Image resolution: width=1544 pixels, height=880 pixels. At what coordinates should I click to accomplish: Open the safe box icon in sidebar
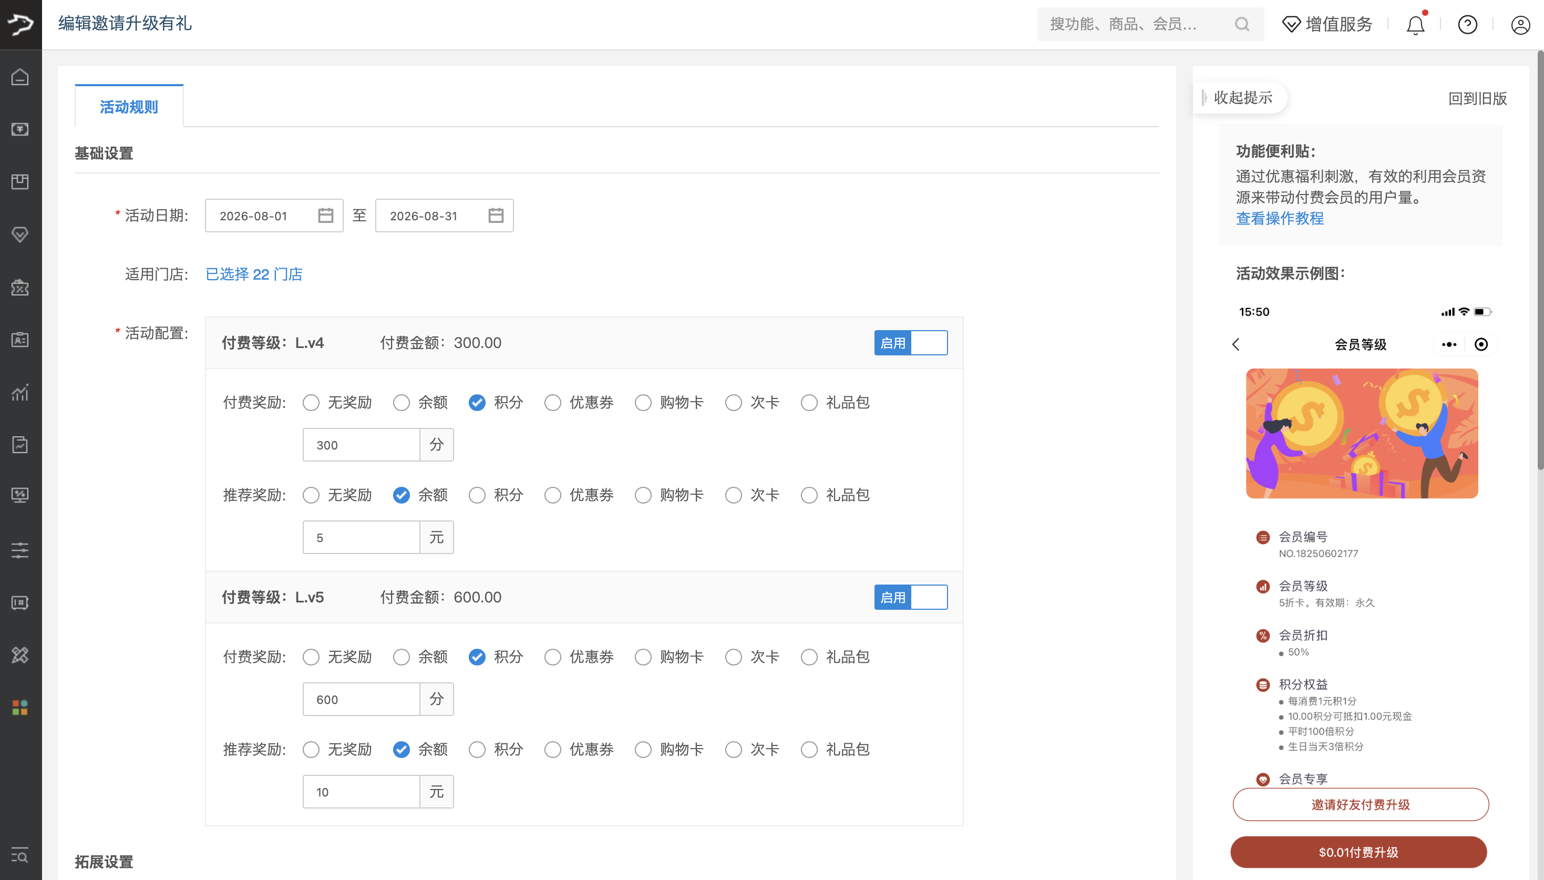tap(20, 602)
